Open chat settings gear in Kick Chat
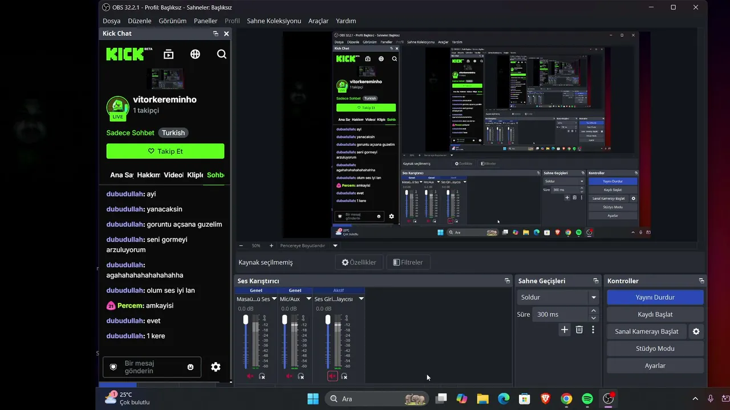730x410 pixels. [216, 367]
